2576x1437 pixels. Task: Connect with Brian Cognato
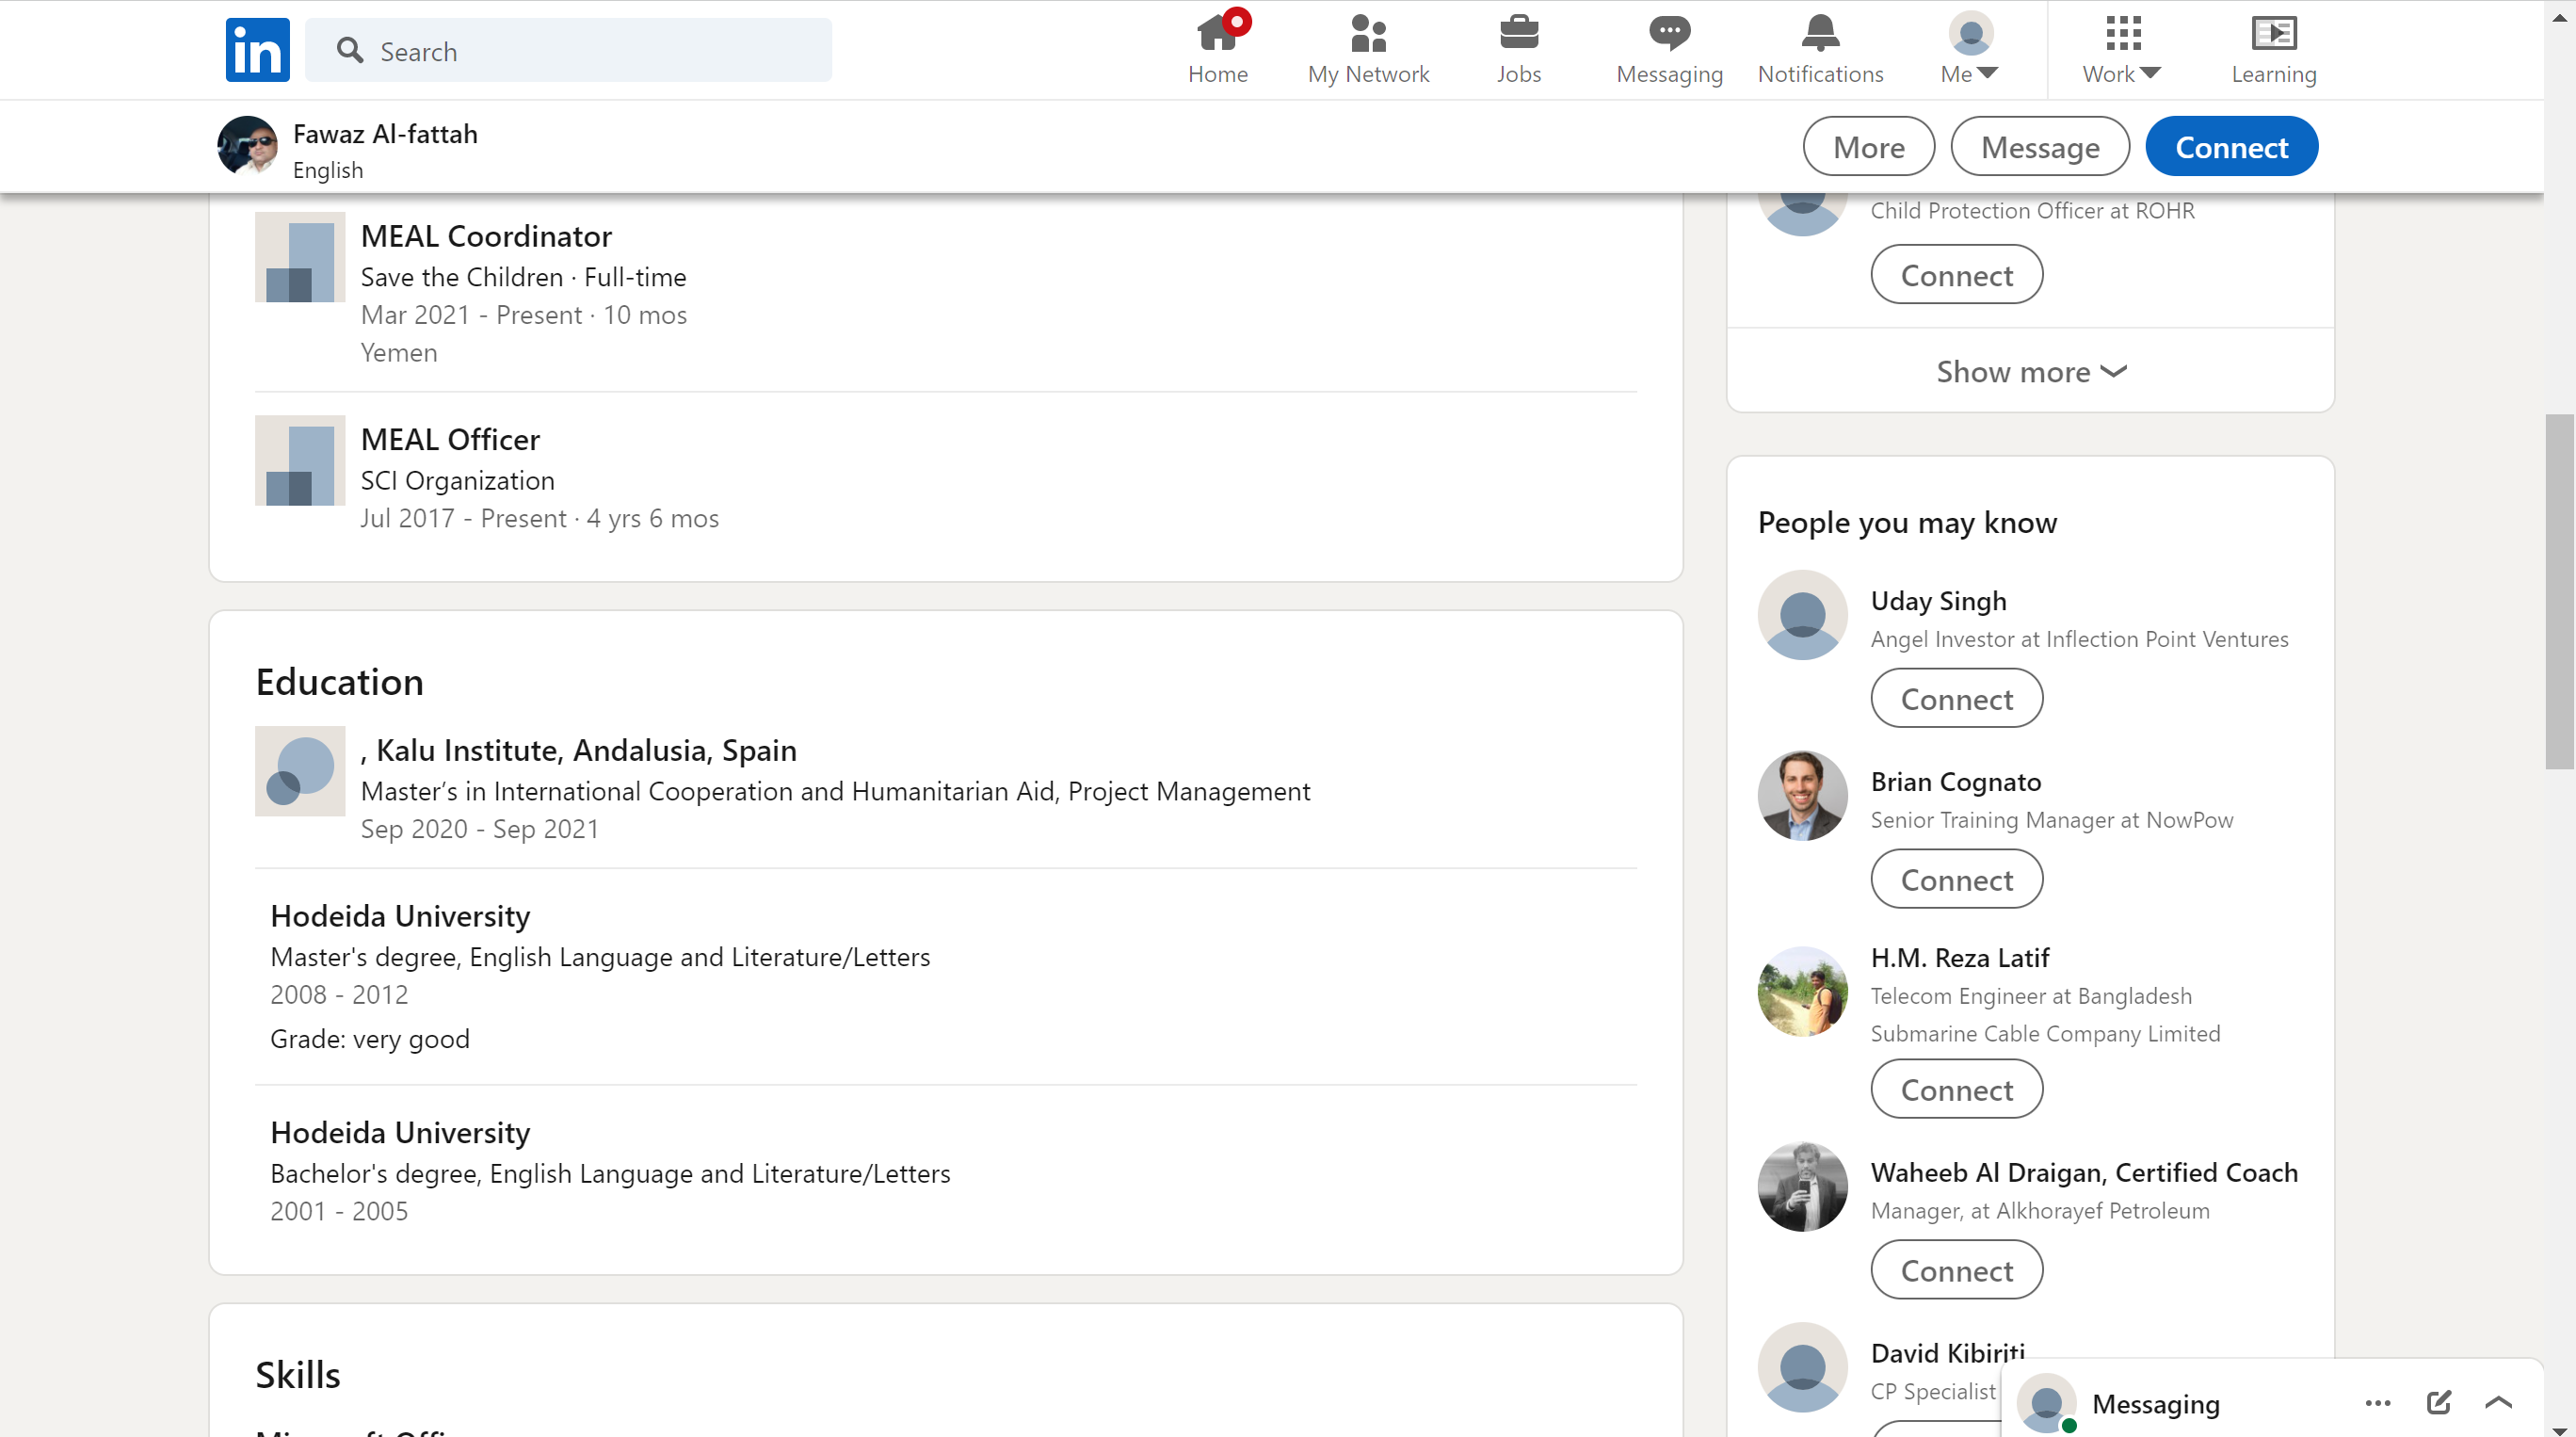click(x=1956, y=879)
